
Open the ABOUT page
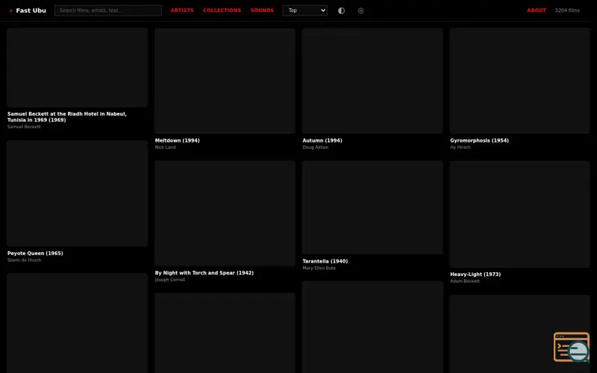click(537, 10)
